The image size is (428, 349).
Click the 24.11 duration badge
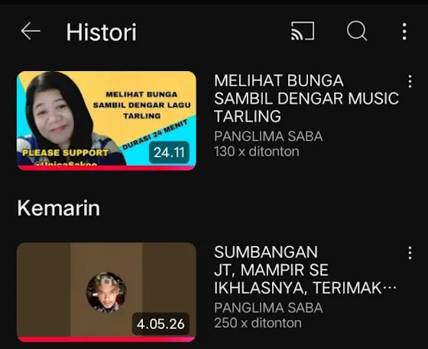(x=169, y=153)
